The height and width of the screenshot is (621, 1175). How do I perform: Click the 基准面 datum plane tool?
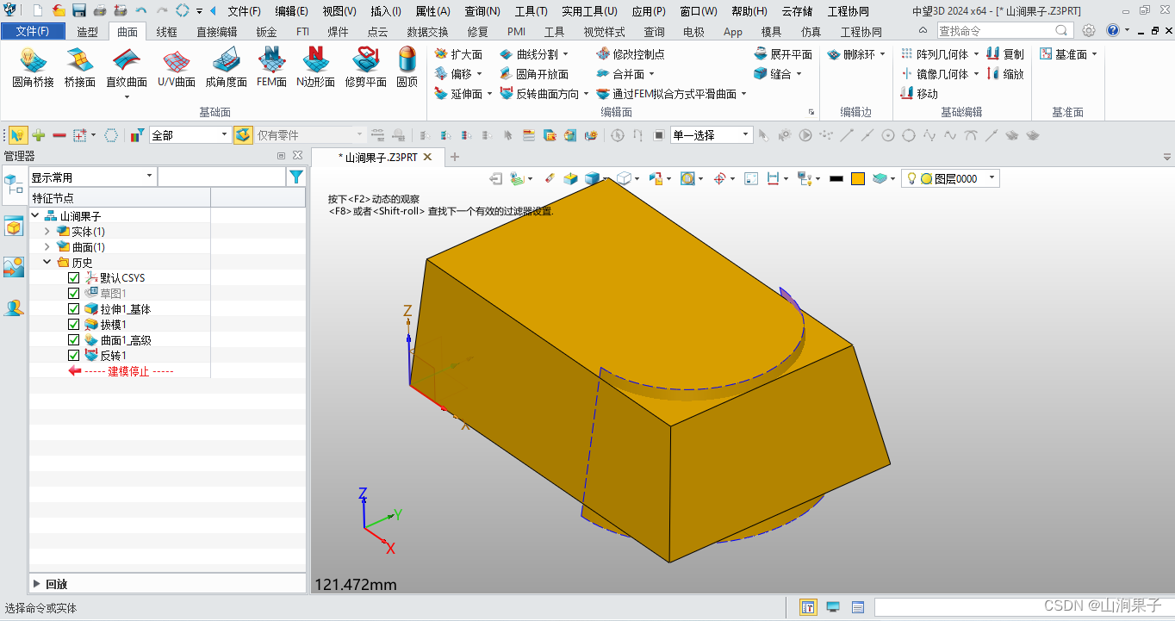click(1064, 54)
